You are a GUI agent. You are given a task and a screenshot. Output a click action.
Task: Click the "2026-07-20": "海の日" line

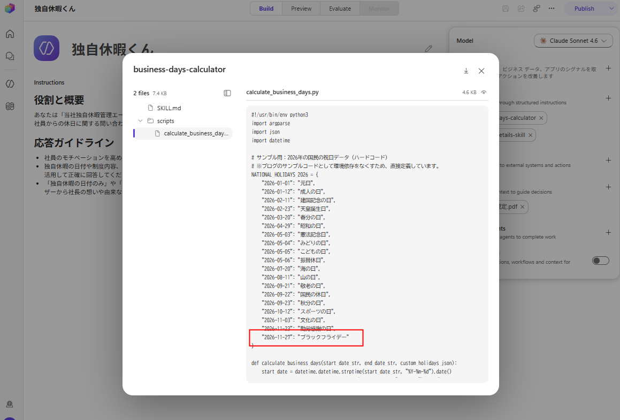[x=291, y=269]
